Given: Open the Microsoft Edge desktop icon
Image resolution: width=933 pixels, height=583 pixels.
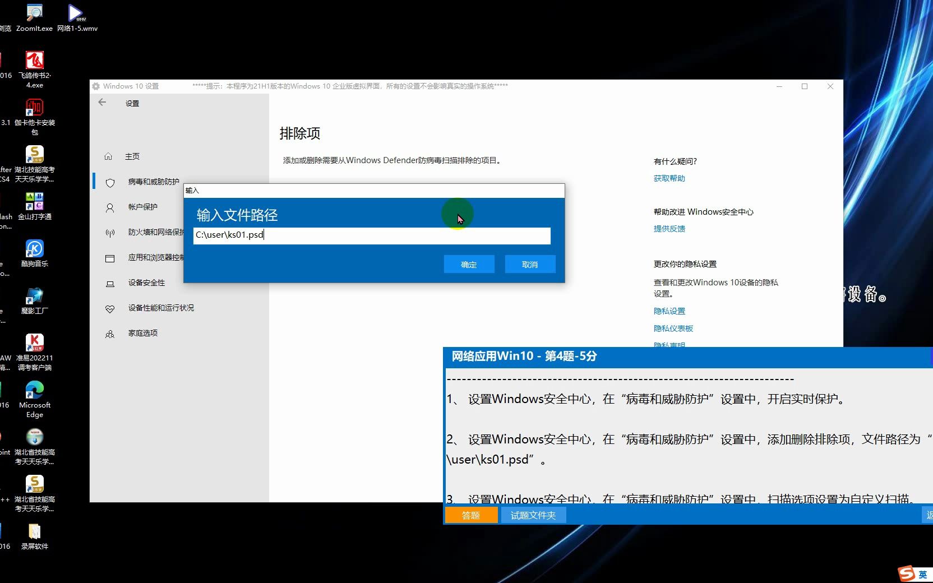Looking at the screenshot, I should (x=35, y=399).
